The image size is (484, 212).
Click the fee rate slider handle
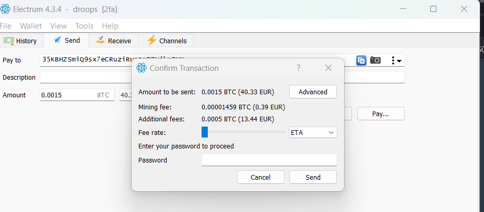click(x=205, y=133)
